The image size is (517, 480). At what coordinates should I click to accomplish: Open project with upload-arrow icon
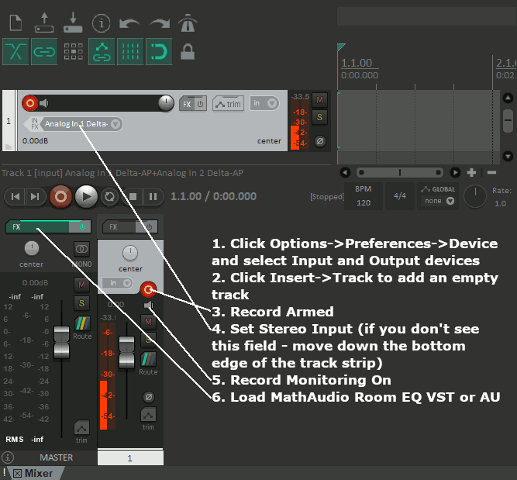[44, 22]
